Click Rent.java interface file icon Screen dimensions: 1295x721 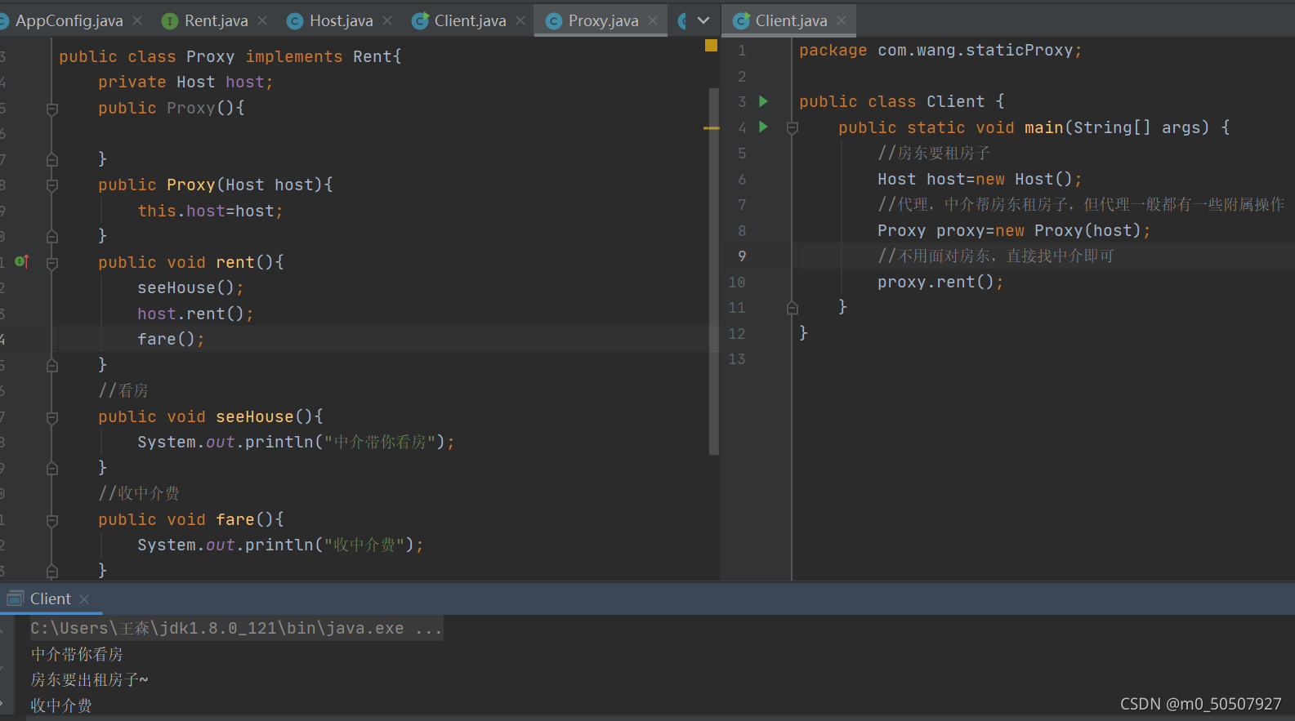(169, 21)
